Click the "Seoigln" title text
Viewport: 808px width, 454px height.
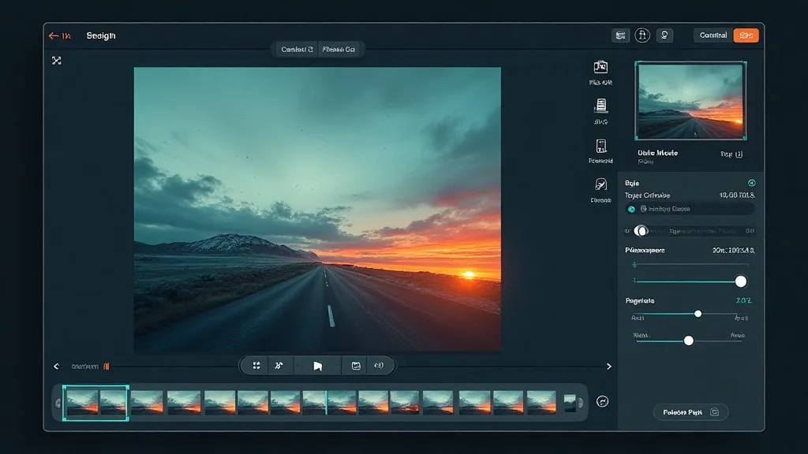[x=101, y=36]
